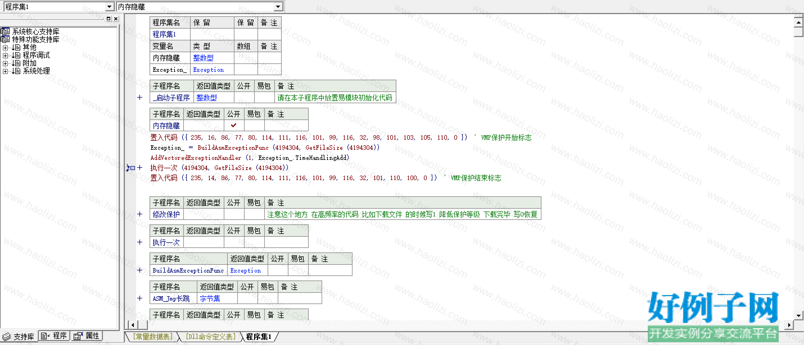The width and height of the screenshot is (804, 345).
Task: Click the 程序 tab icon
Action: point(46,336)
